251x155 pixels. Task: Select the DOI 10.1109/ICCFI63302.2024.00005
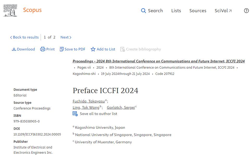(37, 134)
